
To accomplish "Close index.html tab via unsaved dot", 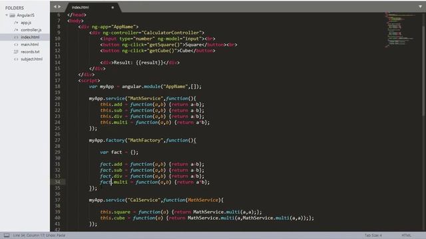I will [112, 7].
